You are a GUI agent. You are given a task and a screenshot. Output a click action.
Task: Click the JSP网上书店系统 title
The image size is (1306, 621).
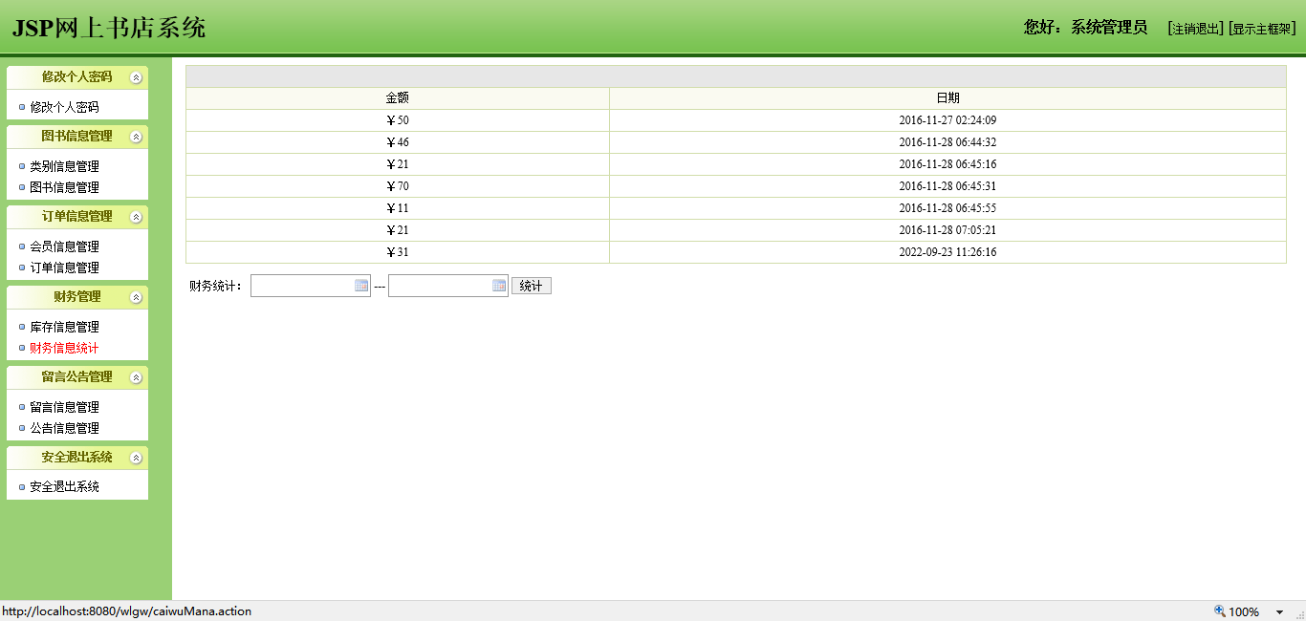(x=109, y=28)
